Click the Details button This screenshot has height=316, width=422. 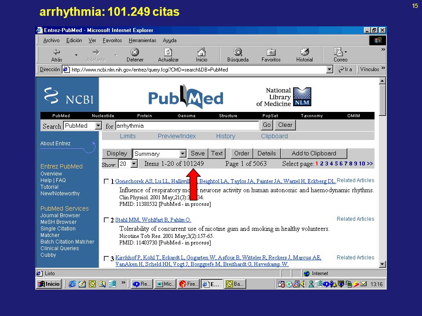[x=267, y=154]
